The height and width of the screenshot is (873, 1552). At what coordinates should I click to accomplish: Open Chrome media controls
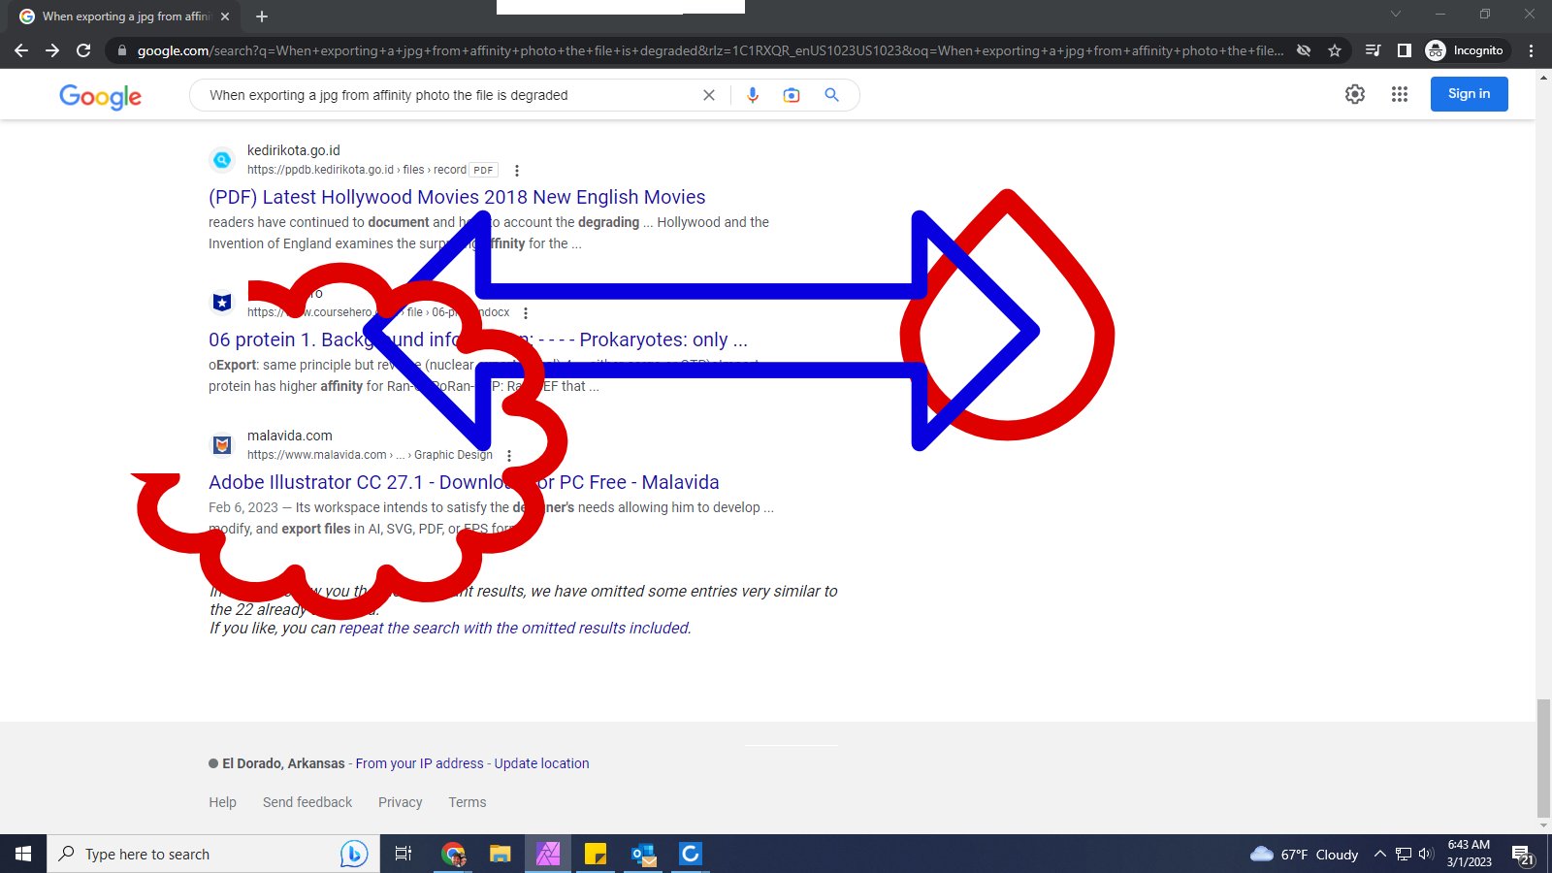pyautogui.click(x=1373, y=50)
